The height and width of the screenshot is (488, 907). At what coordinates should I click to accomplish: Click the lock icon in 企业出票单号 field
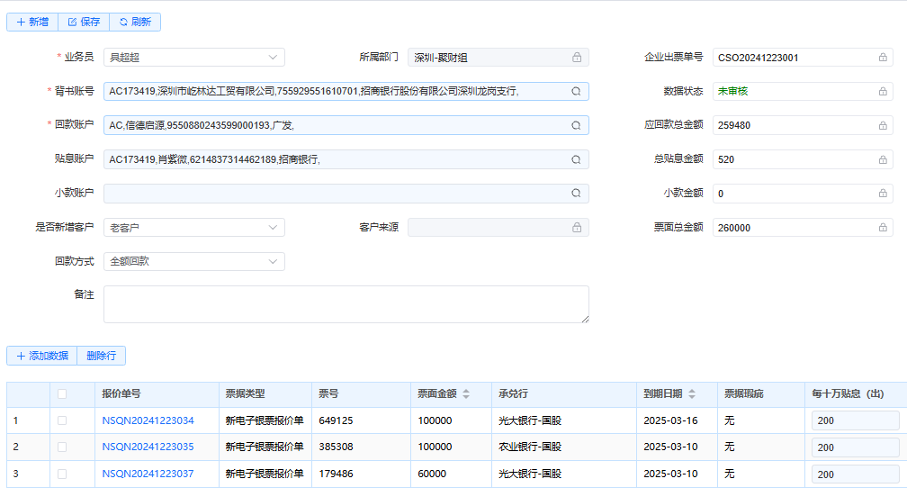point(883,58)
